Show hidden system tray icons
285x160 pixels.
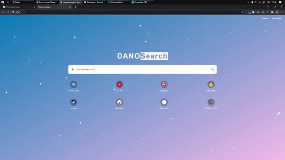click(x=248, y=2)
